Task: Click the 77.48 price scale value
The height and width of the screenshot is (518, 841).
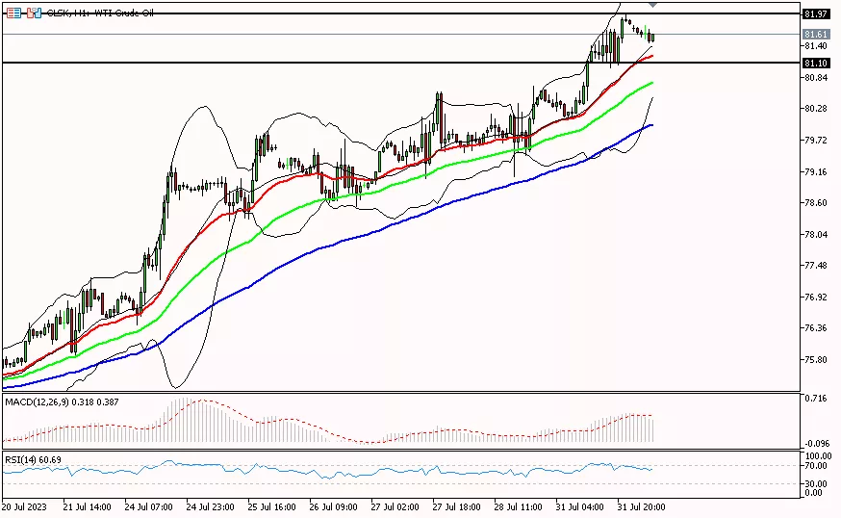Action: point(816,266)
